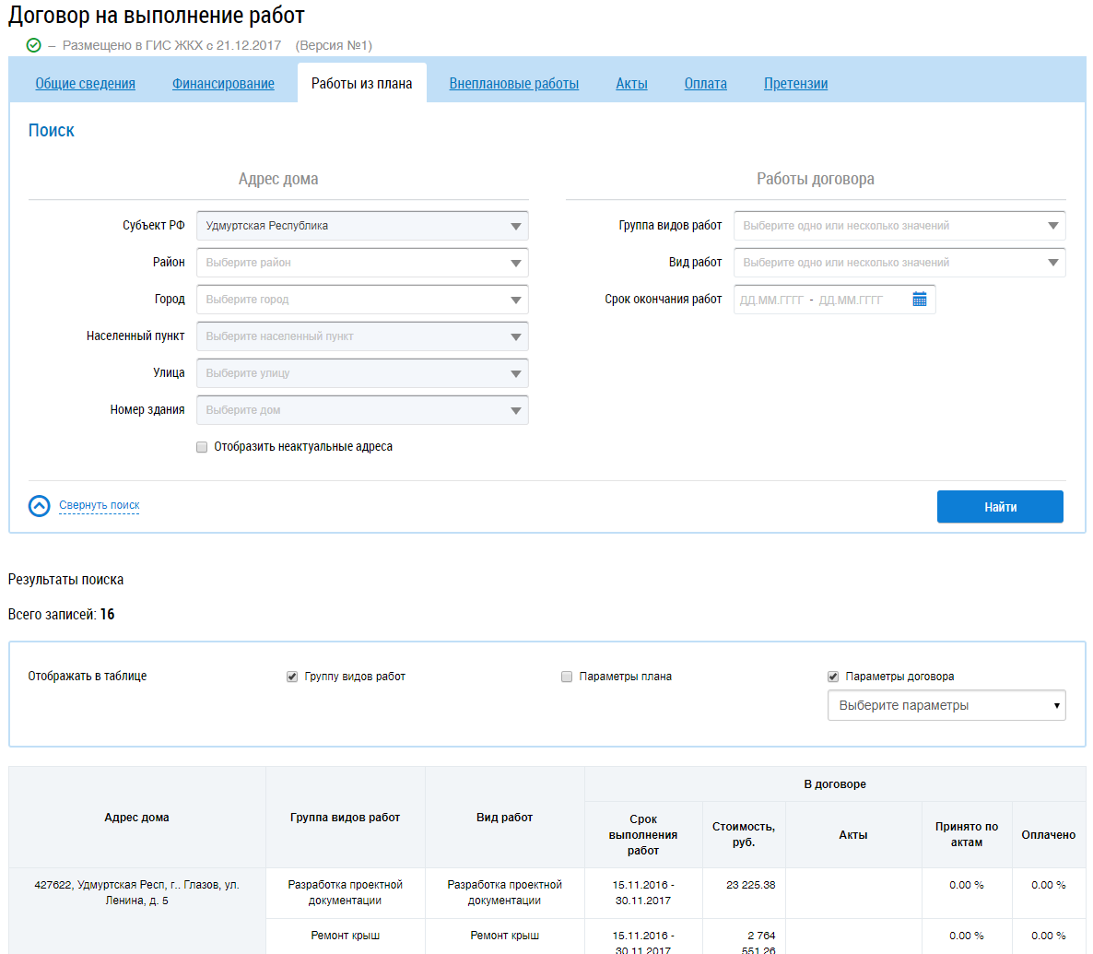Toggle 'Параметры договора' checkbox
Viewport: 1093px width, 954px height.
[x=833, y=677]
